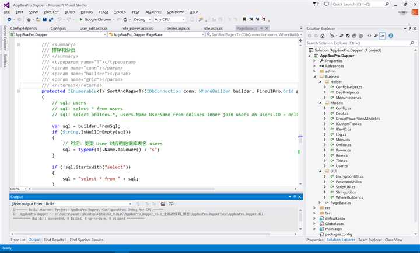Collapse the Util folder
The height and width of the screenshot is (253, 420).
pyautogui.click(x=320, y=171)
